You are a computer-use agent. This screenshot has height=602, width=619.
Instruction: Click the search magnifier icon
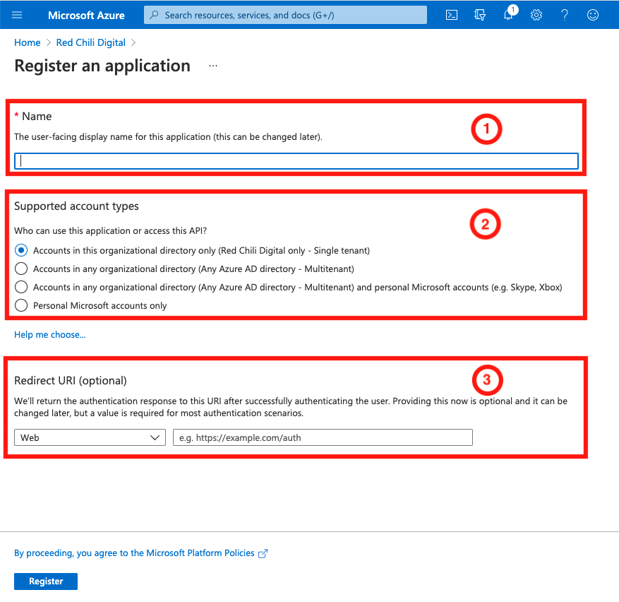click(155, 15)
